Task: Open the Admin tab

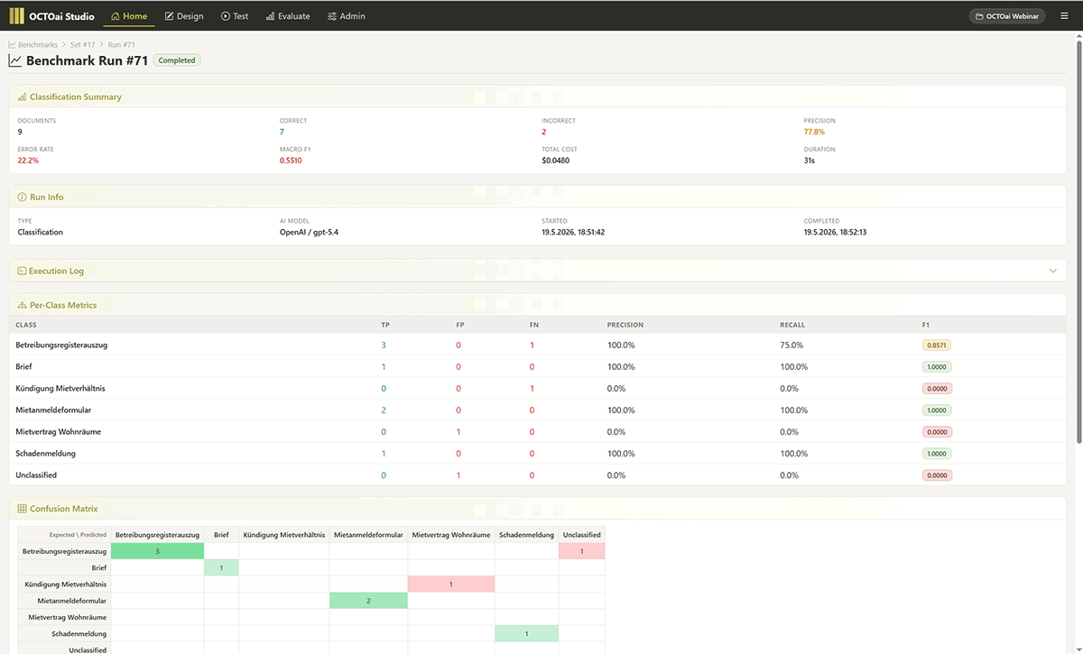Action: (x=347, y=16)
